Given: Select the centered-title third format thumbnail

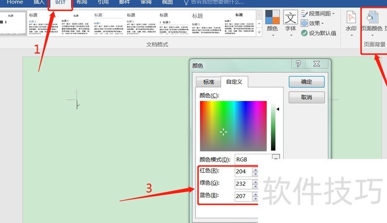Looking at the screenshot, I should point(76,23).
